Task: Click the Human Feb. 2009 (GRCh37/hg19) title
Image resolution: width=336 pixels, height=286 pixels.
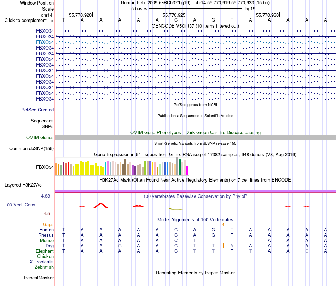Action: tap(156, 3)
